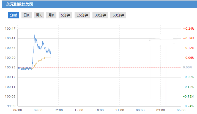197x114 pixels.
Task: Click the 09:00 time axis label
Action: coord(38,110)
